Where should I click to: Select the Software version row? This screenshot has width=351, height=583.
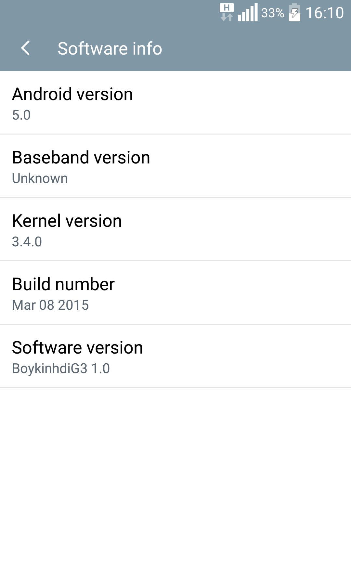pyautogui.click(x=175, y=356)
